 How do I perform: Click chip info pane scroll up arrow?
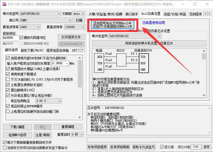coord(209,108)
